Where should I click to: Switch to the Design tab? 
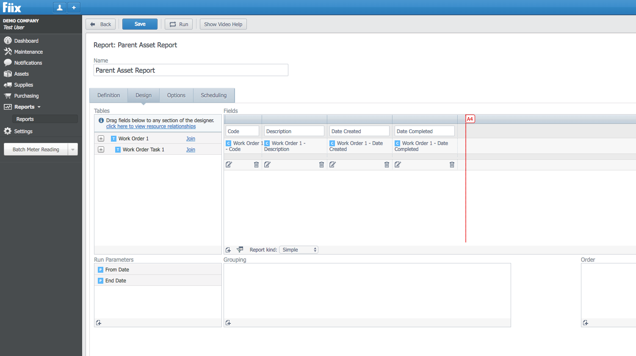pyautogui.click(x=144, y=95)
